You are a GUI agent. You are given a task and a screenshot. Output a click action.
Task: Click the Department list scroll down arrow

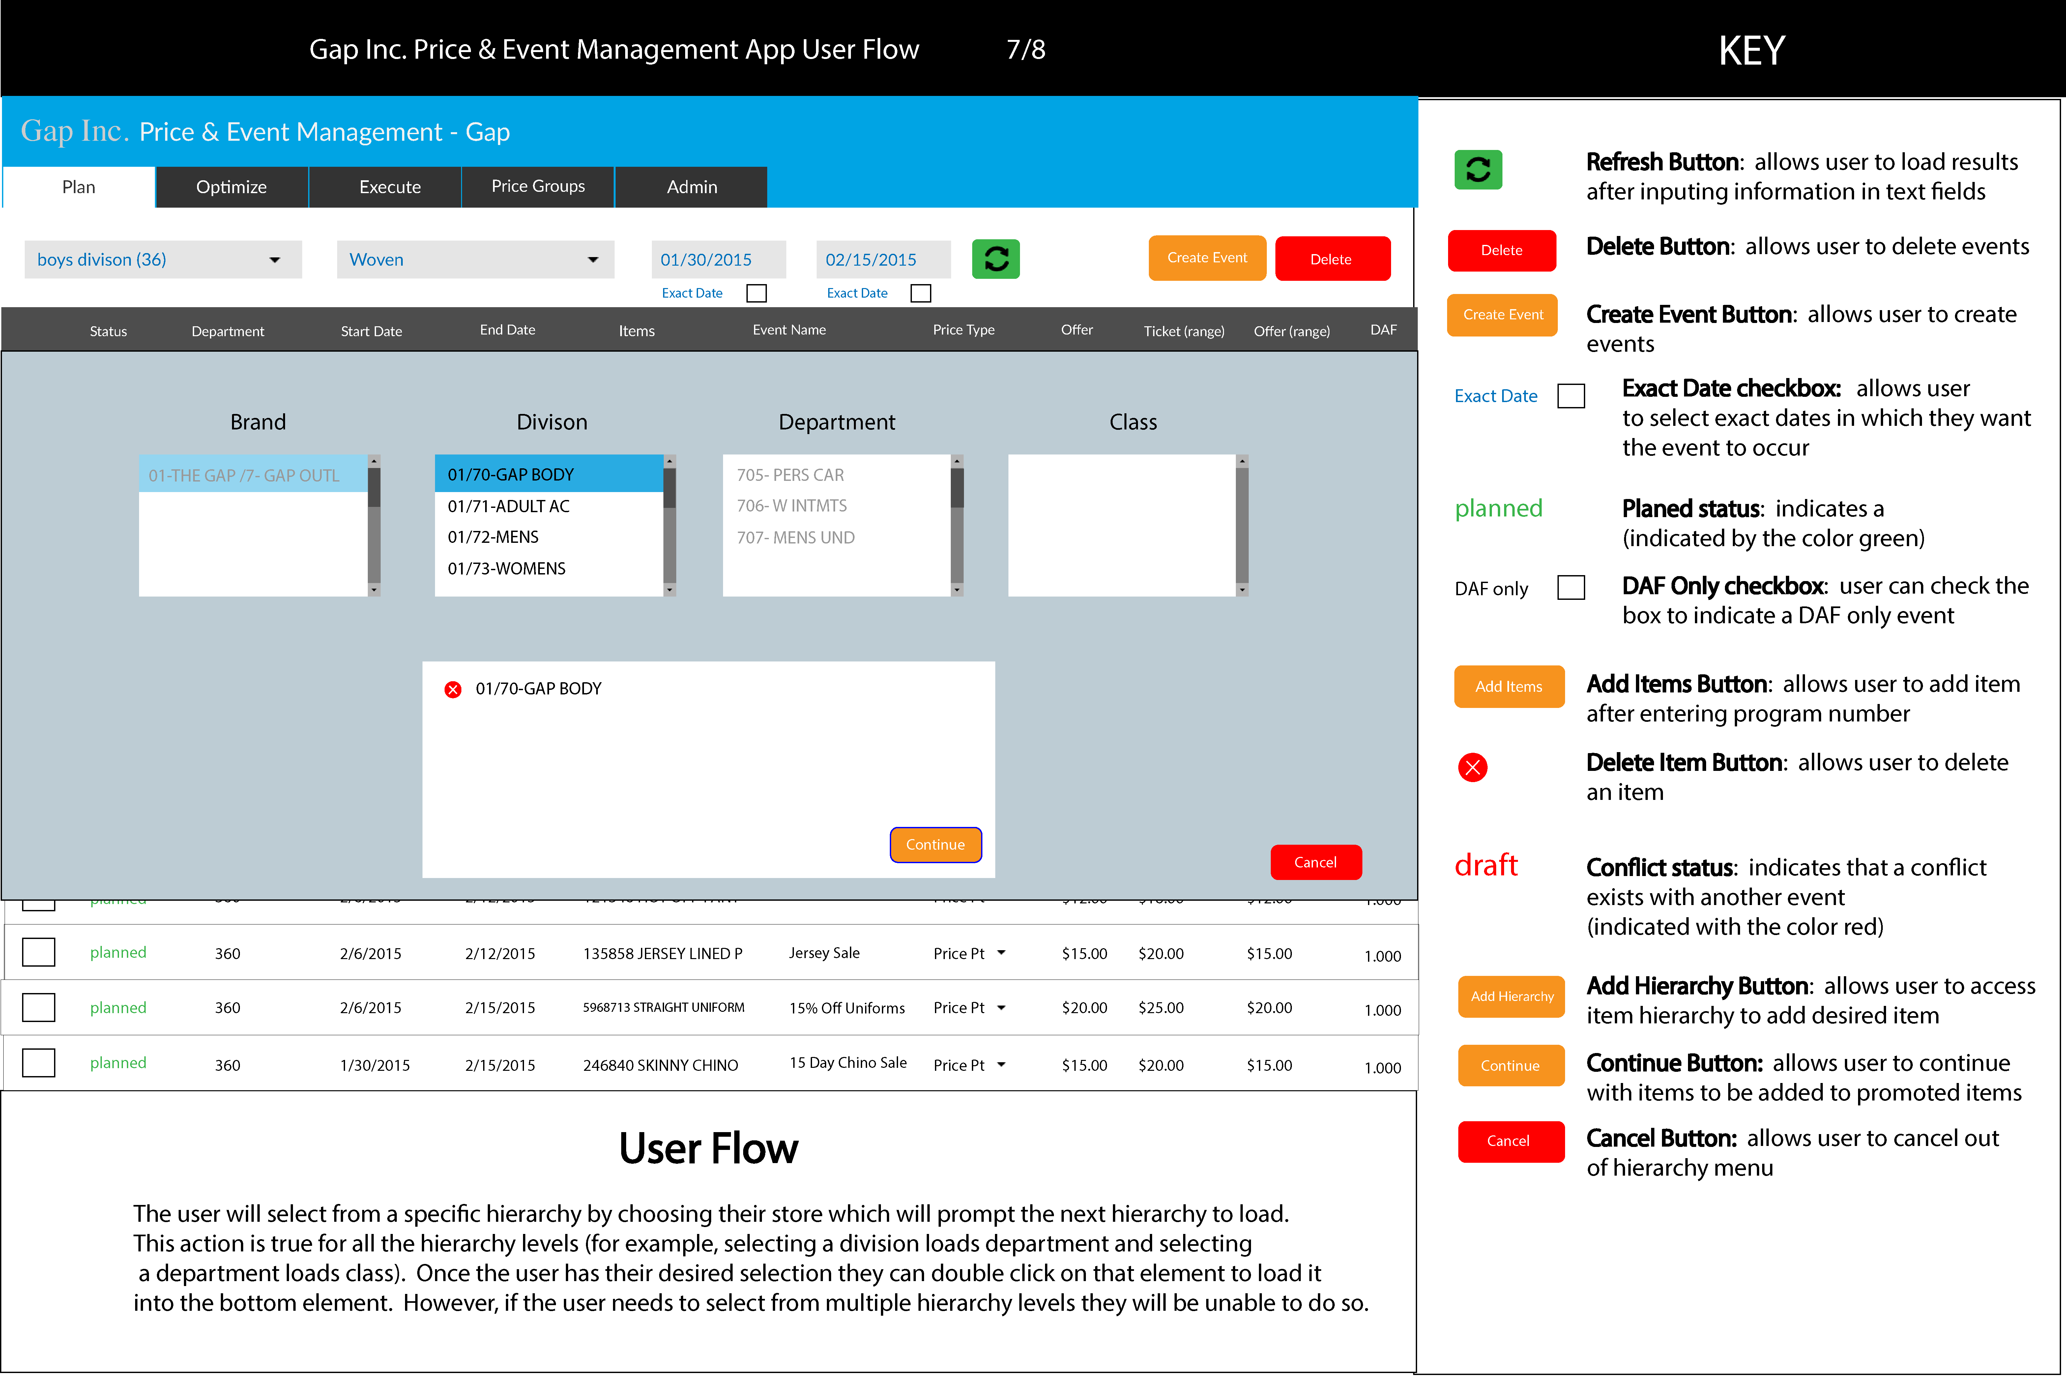click(957, 590)
